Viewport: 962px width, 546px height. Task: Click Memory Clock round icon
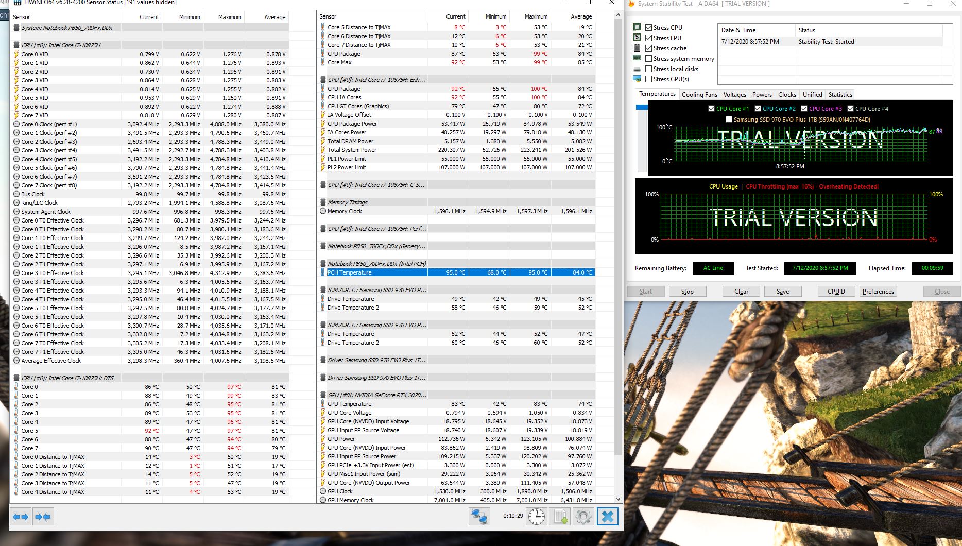pyautogui.click(x=323, y=211)
